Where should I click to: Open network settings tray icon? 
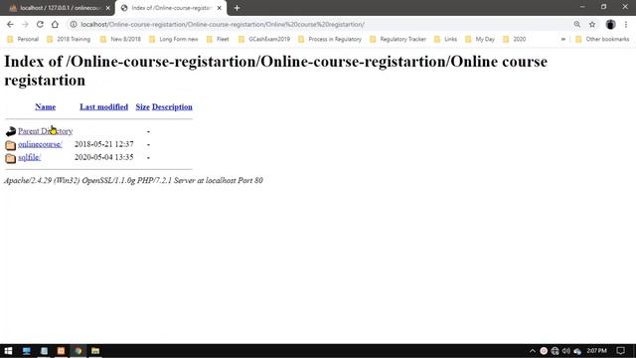(x=555, y=351)
